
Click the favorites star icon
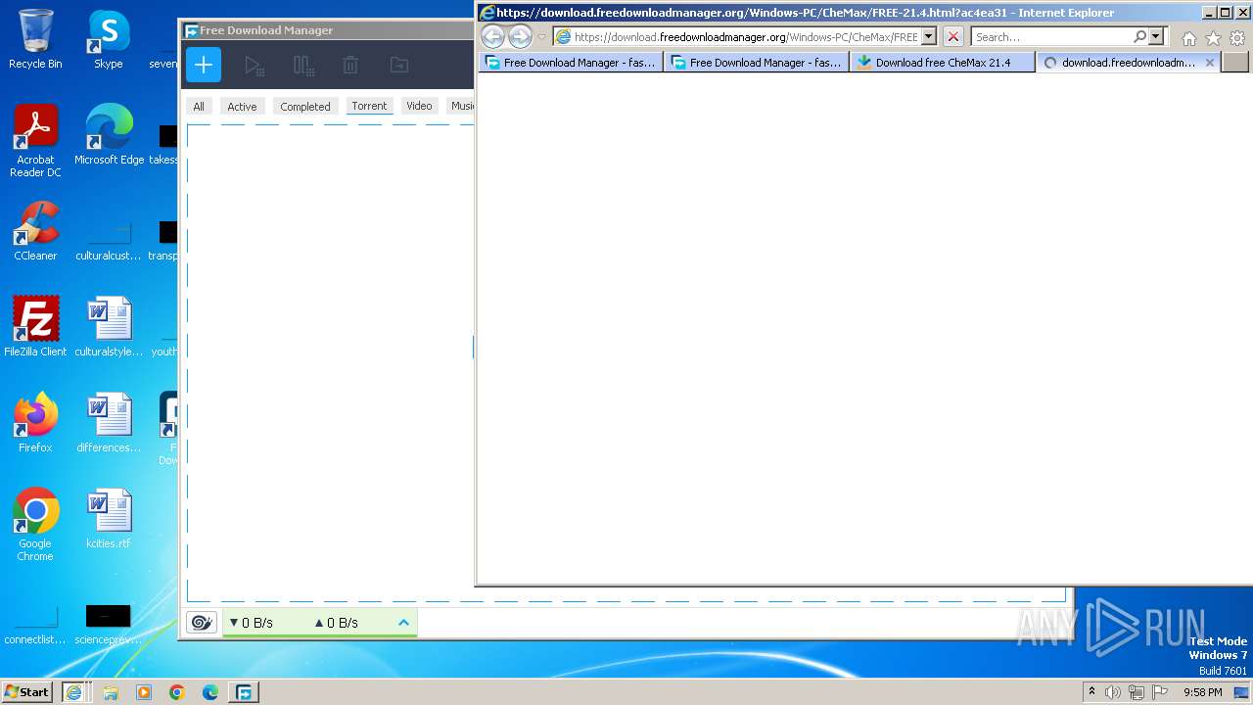(x=1213, y=38)
